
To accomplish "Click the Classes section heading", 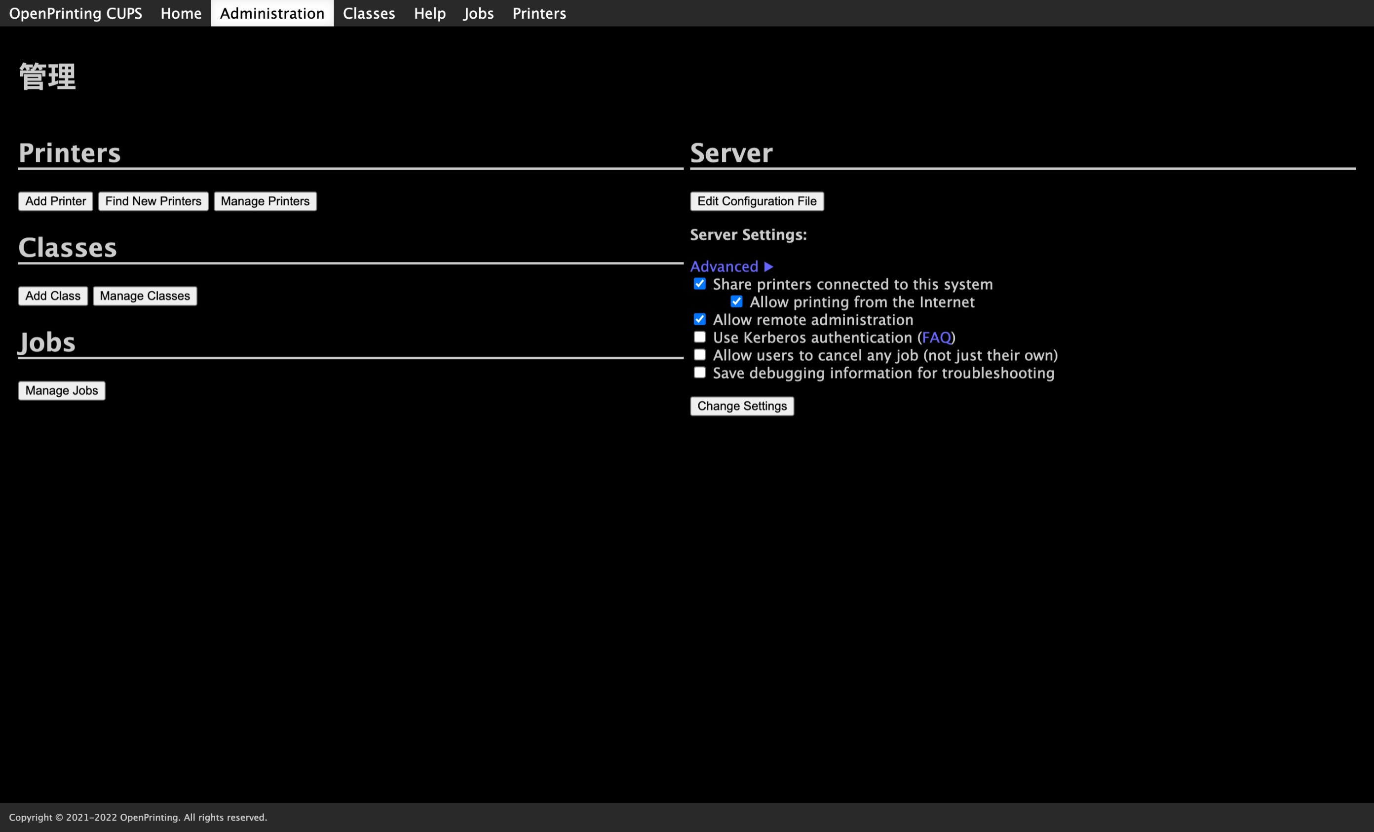I will 68,248.
